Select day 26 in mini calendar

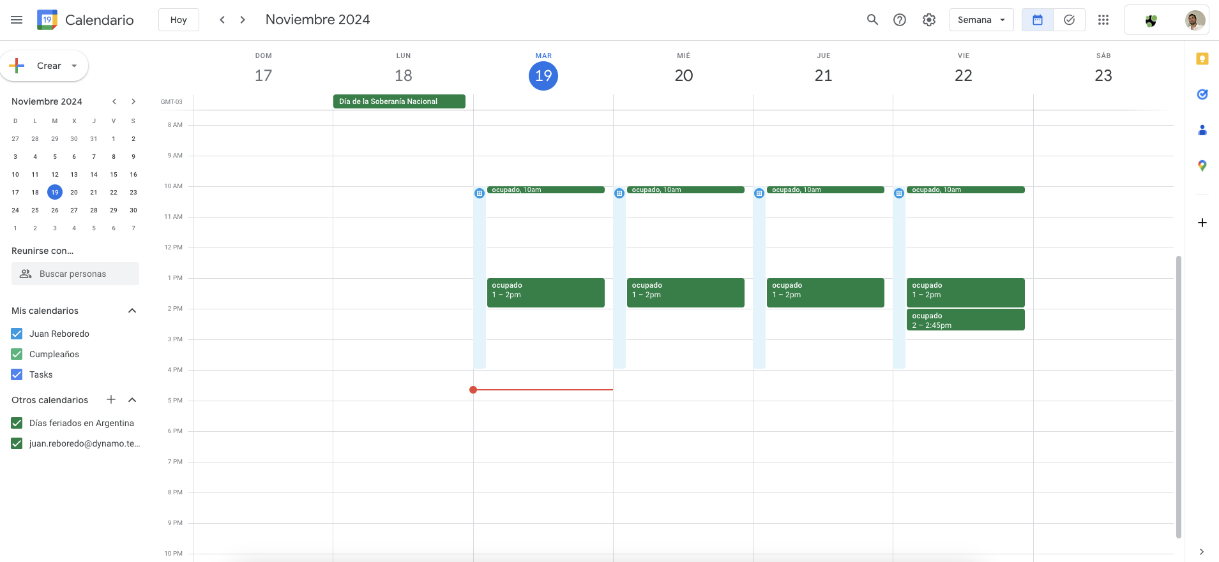click(x=55, y=210)
